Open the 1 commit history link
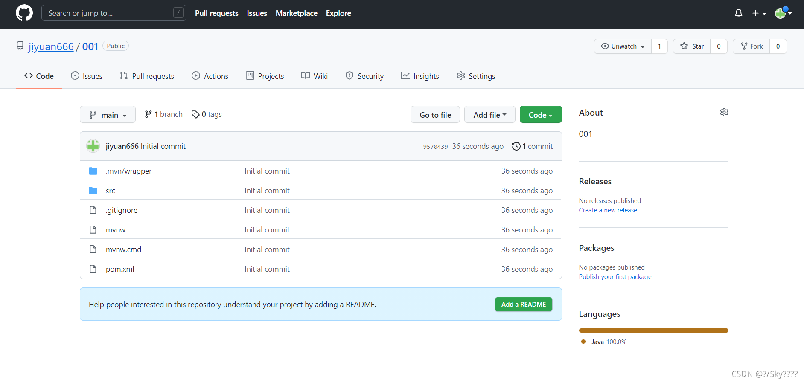804x383 pixels. tap(532, 146)
